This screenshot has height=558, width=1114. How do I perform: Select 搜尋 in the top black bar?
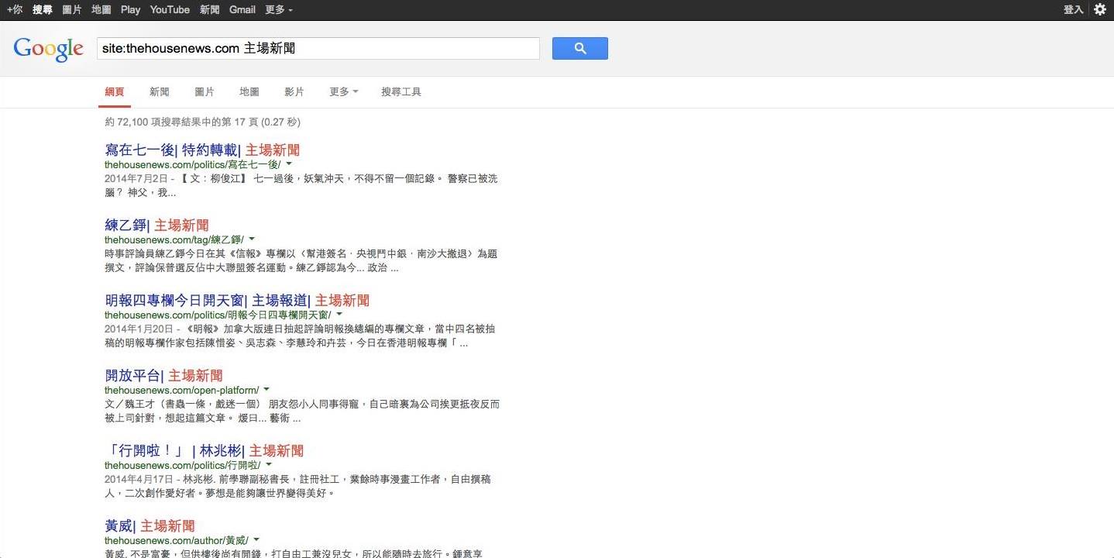(43, 9)
